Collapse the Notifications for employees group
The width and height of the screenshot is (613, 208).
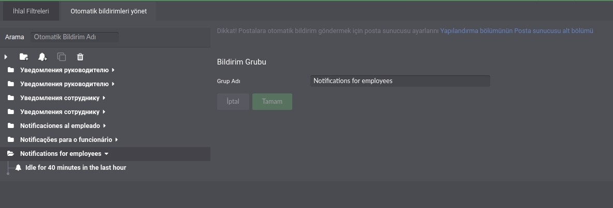106,154
